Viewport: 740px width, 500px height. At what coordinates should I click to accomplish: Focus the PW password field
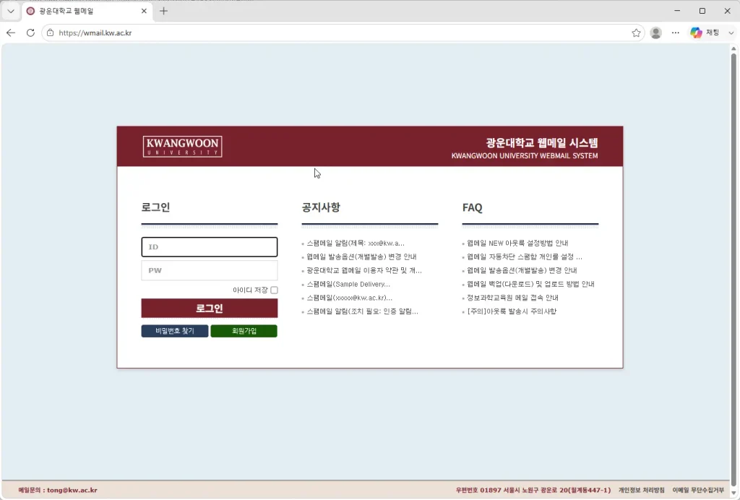pos(209,270)
